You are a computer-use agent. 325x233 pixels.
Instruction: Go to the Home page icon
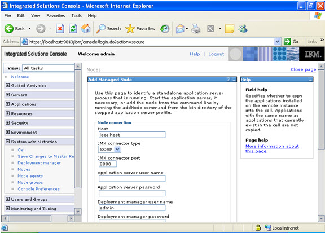(x=86, y=29)
